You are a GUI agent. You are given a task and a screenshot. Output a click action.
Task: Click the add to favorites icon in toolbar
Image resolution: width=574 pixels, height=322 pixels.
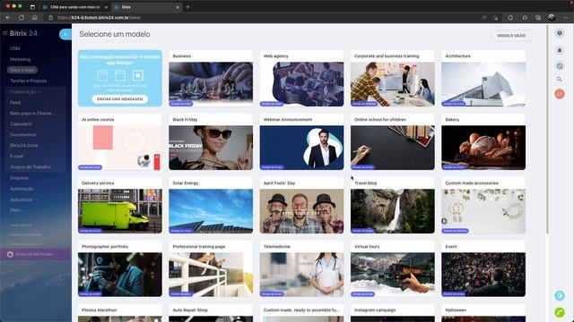point(496,18)
